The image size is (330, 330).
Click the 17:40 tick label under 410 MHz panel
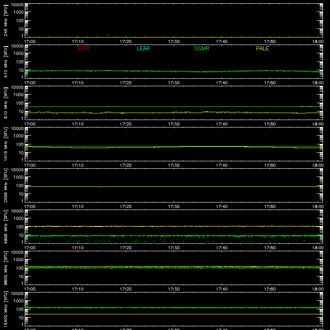pos(222,83)
